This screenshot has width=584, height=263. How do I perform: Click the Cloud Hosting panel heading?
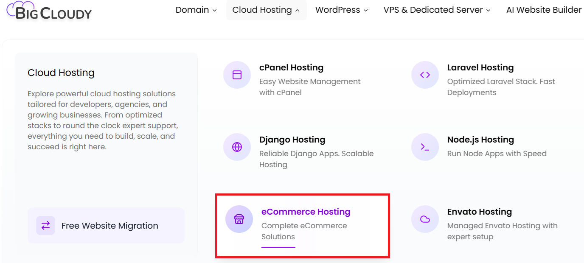(x=61, y=73)
